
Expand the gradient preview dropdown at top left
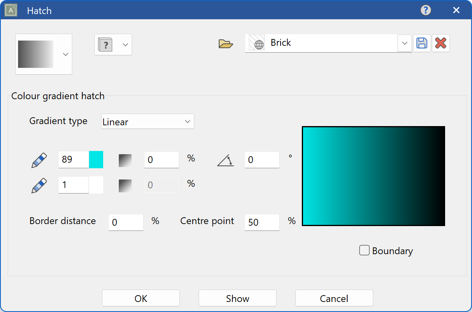[x=65, y=54]
